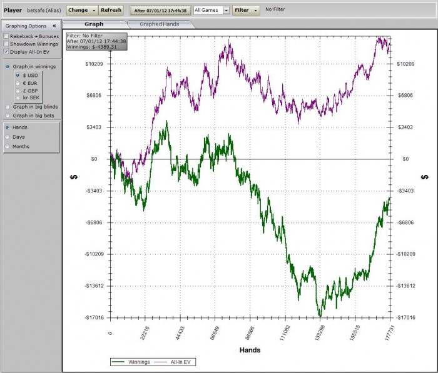Switch to the Graphed Hands tab

[x=160, y=24]
